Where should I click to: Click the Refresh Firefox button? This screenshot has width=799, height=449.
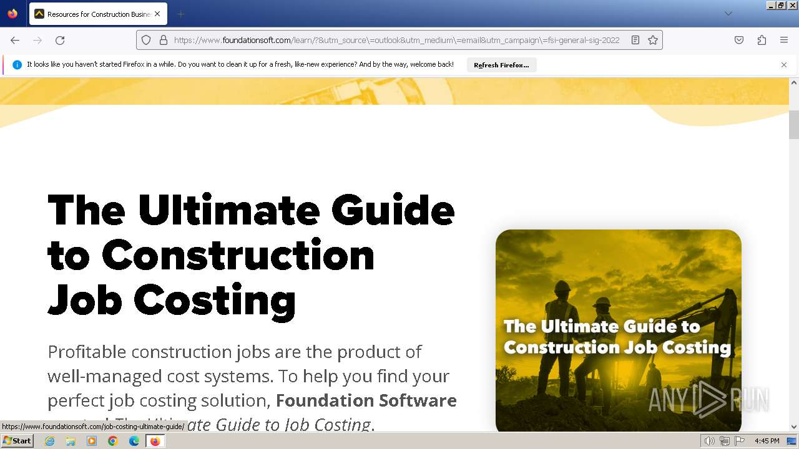pyautogui.click(x=501, y=65)
